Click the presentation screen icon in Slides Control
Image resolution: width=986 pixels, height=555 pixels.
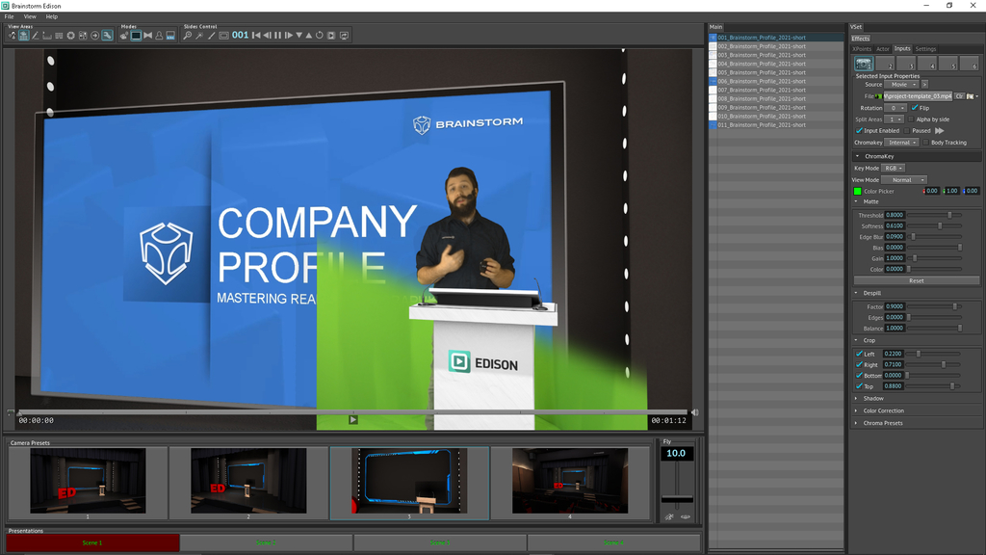(344, 36)
